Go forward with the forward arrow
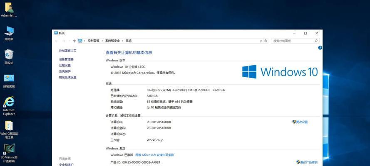370x166 pixels. tap(64, 41)
